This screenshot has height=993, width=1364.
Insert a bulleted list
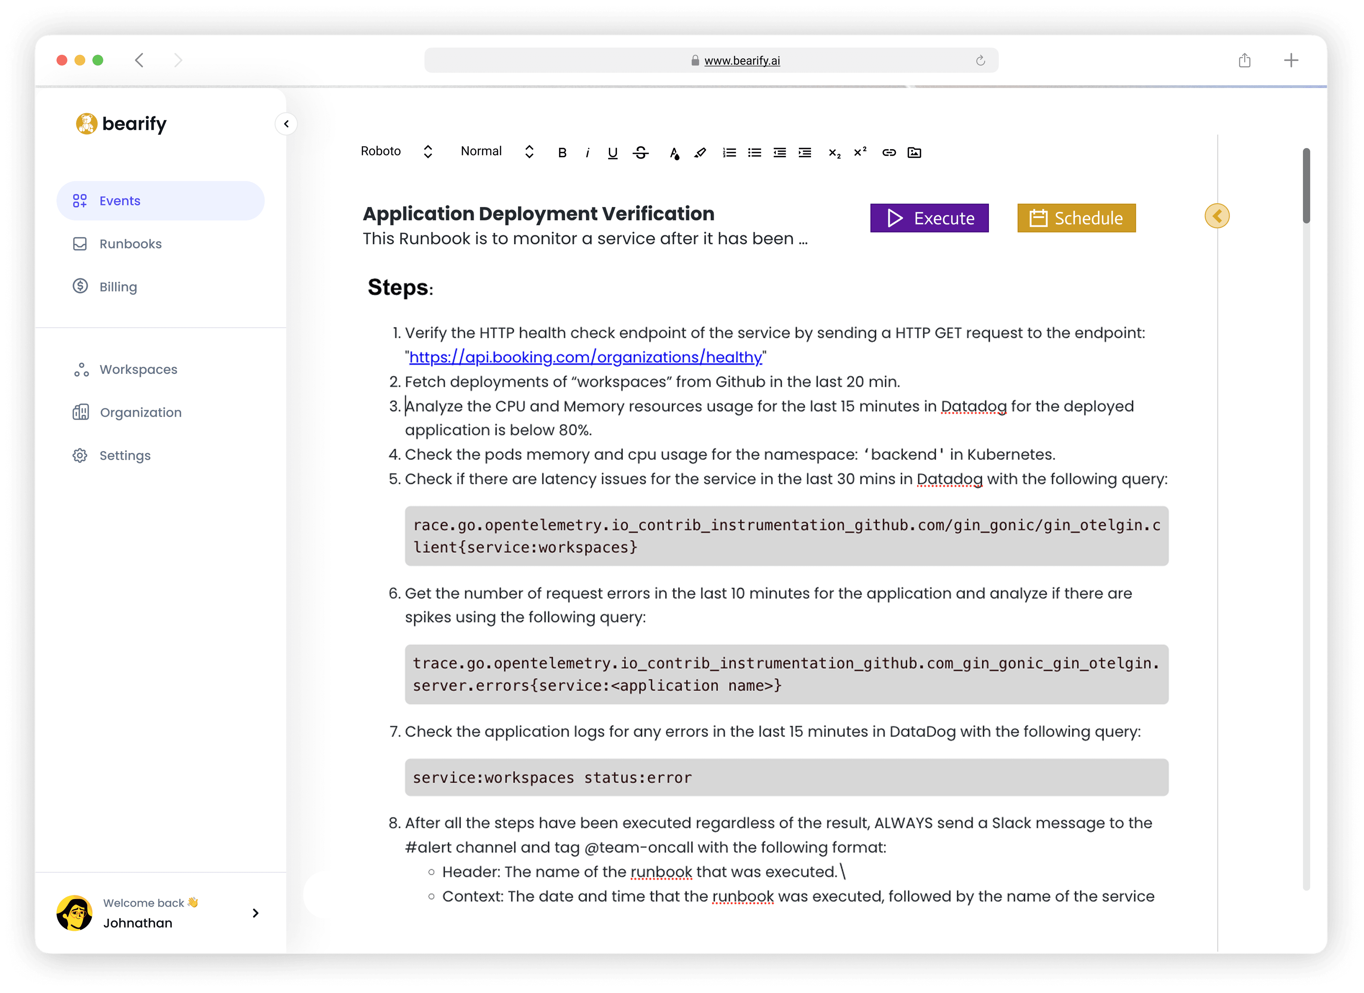(754, 153)
